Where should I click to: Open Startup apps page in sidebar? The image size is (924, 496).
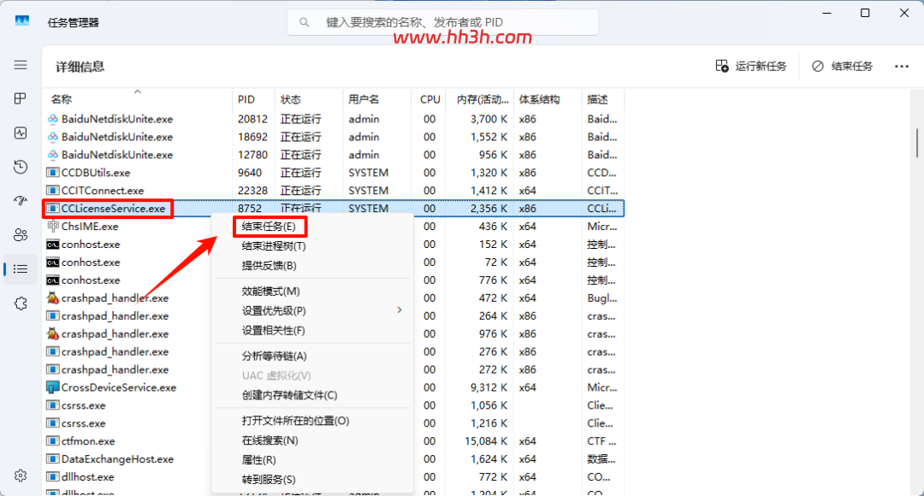21,201
